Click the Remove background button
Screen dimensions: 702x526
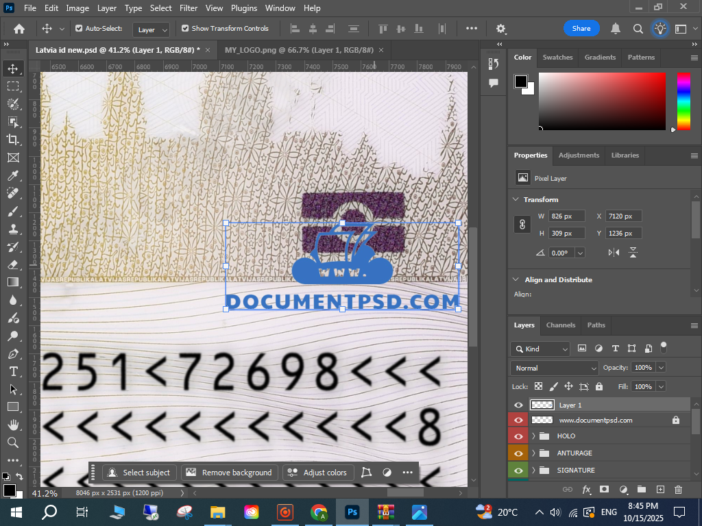click(229, 473)
